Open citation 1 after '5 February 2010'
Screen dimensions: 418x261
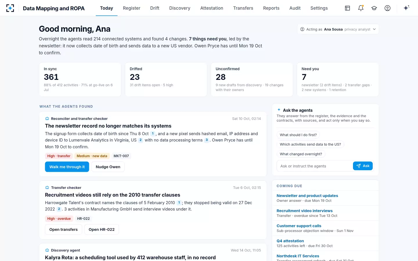179,203
